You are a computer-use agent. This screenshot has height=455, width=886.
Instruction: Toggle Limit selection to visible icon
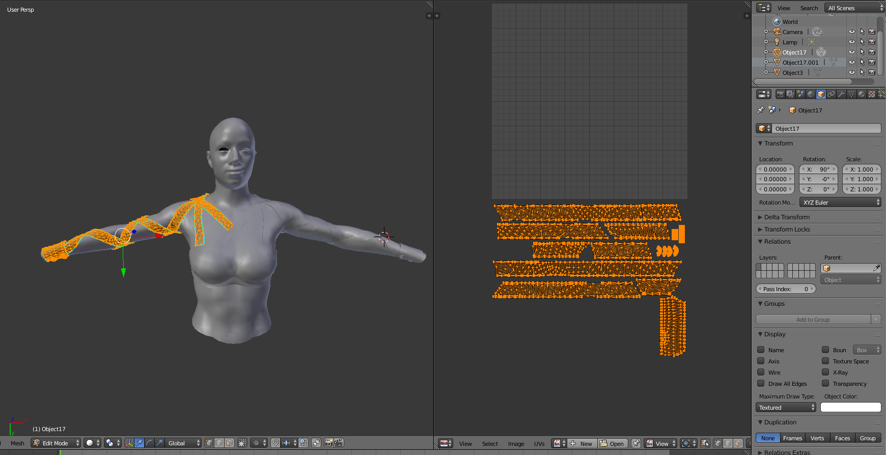click(242, 443)
